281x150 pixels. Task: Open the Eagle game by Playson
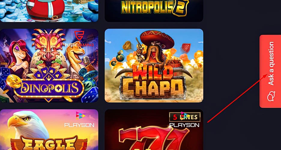coord(49,130)
